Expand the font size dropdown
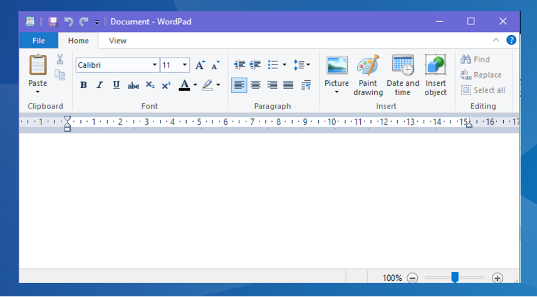Screen dimensions: 537x297 pyautogui.click(x=185, y=65)
